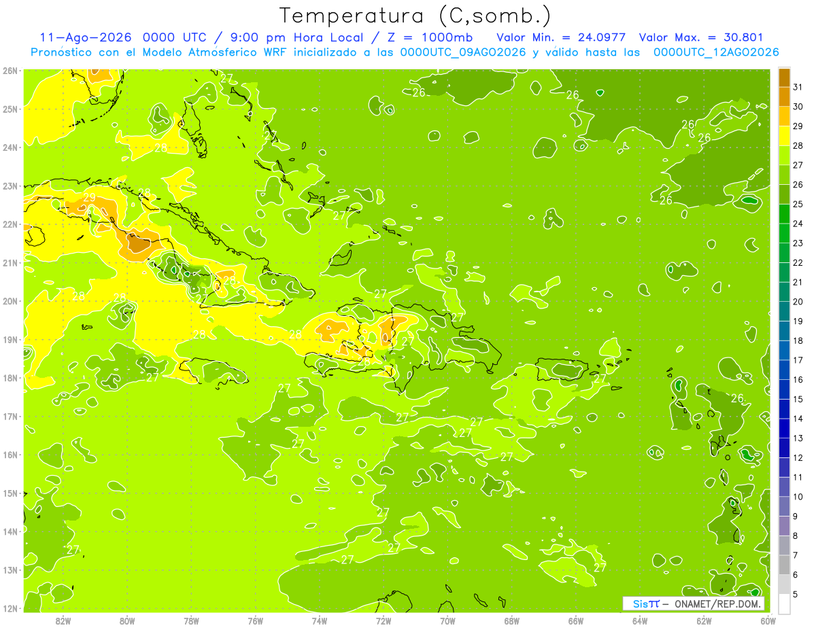Click the '17N' latitude axis label
The width and height of the screenshot is (816, 630).
[x=10, y=416]
